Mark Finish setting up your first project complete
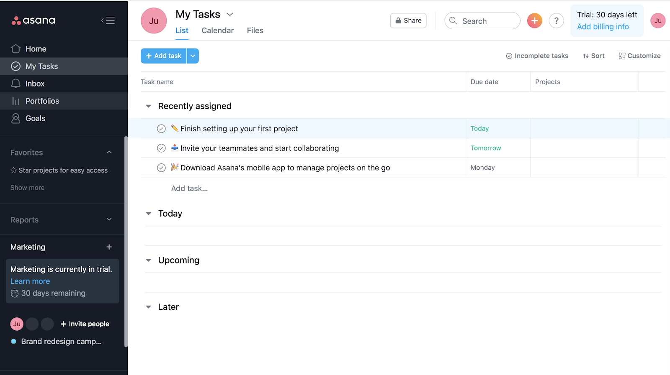This screenshot has height=375, width=670. pyautogui.click(x=161, y=129)
